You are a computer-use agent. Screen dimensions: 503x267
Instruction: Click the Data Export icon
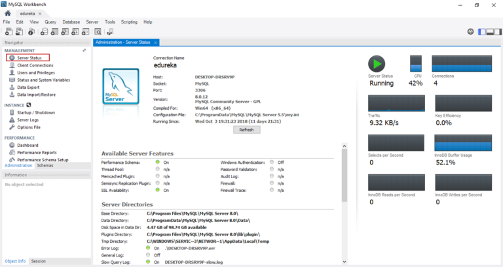click(x=12, y=87)
